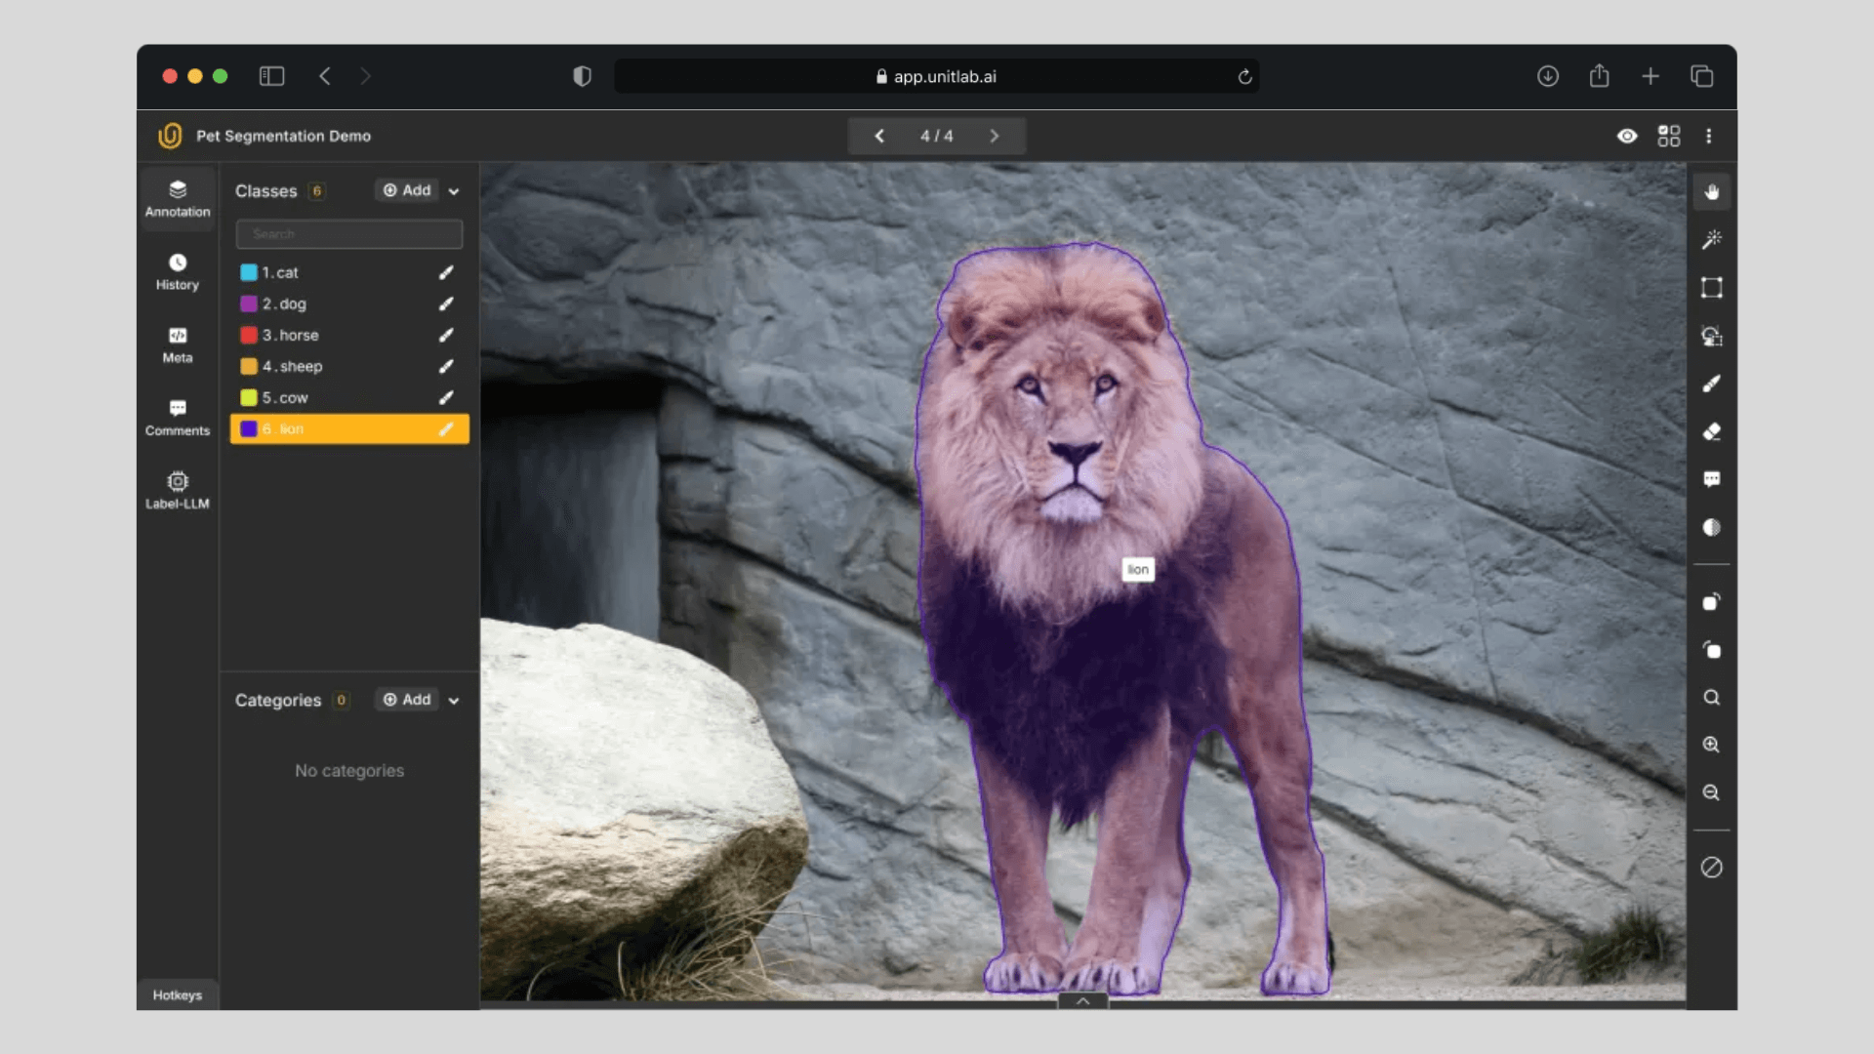Open the History tab
This screenshot has height=1054, width=1874.
[x=177, y=271]
